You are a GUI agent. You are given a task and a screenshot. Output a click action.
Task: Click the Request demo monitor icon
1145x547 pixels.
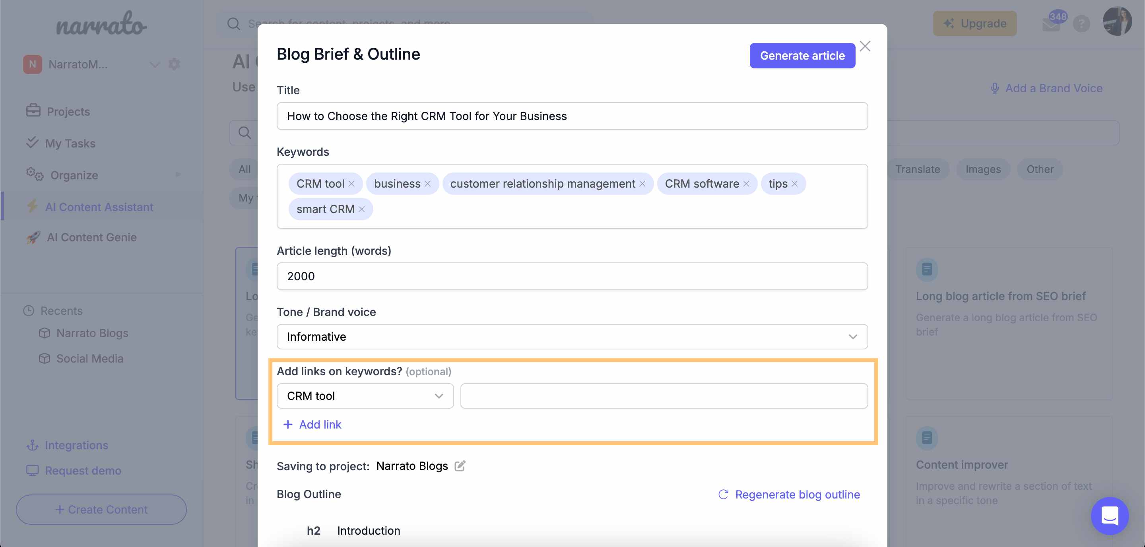click(33, 471)
